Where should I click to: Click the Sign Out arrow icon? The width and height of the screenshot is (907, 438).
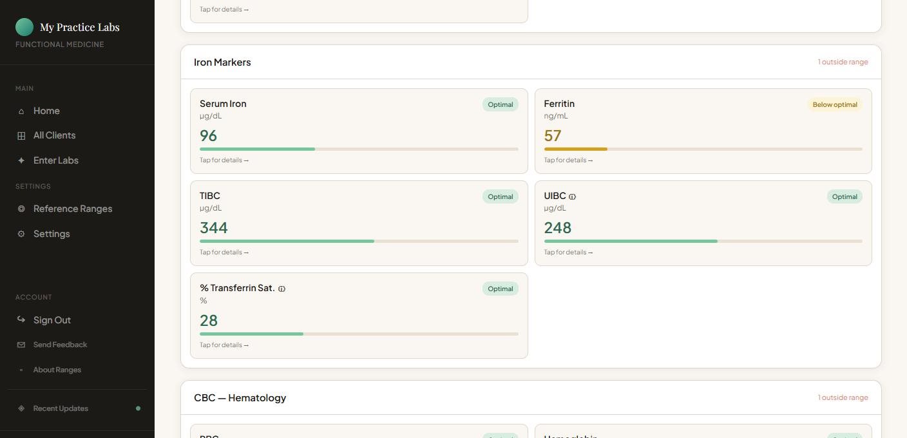pos(21,319)
